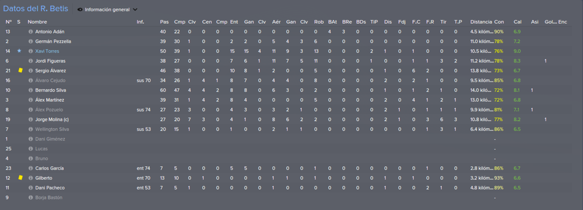This screenshot has height=210, width=583.
Task: Click Bernardo Silva's 8.1 rating
Action: [517, 90]
